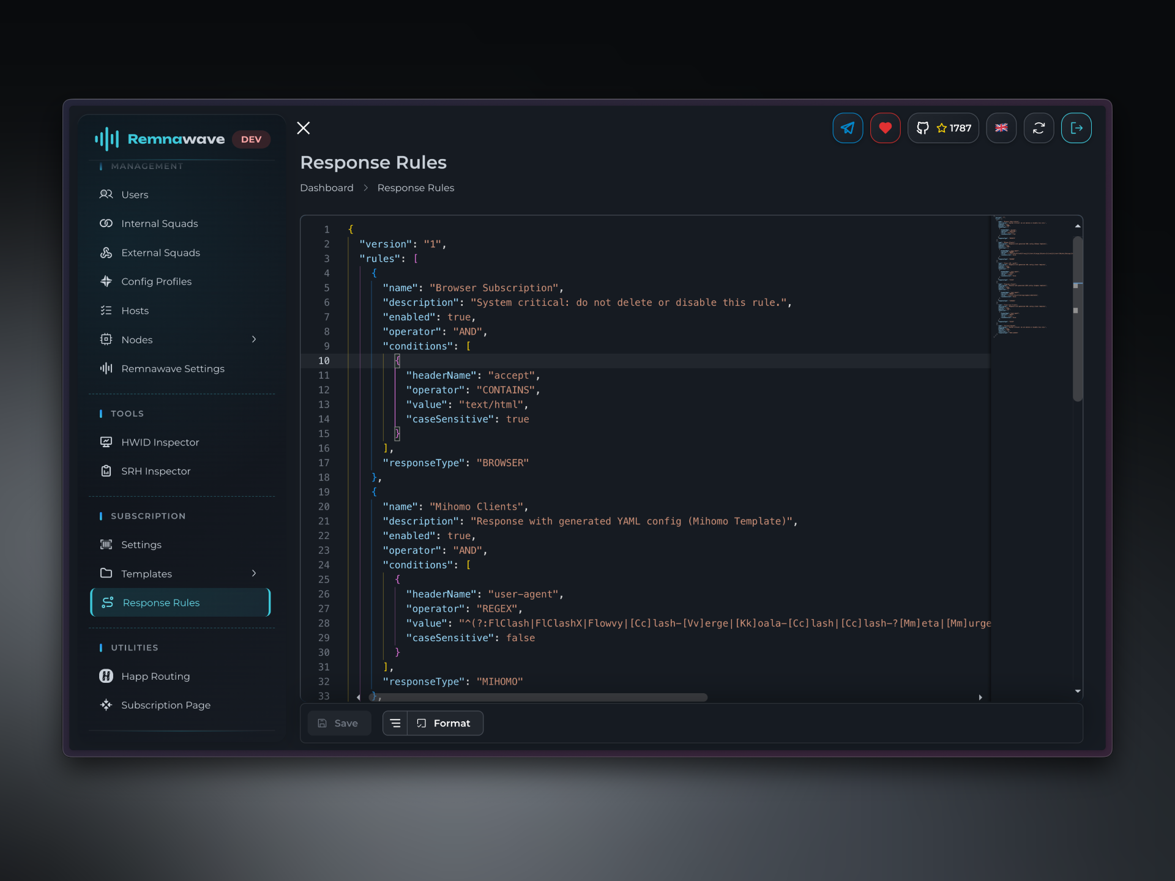The height and width of the screenshot is (881, 1175).
Task: Open Subscription Page from Utilities
Action: click(x=165, y=705)
